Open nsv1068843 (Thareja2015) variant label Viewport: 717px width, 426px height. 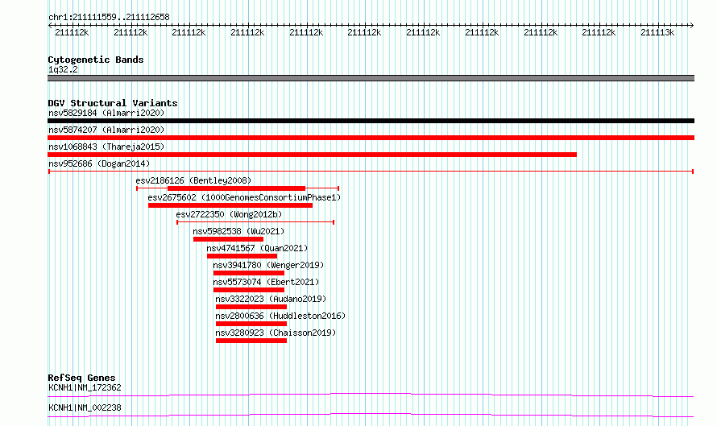click(106, 147)
